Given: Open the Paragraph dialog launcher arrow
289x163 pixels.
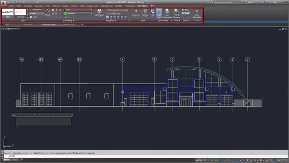Looking at the screenshot, I should point(130,21).
